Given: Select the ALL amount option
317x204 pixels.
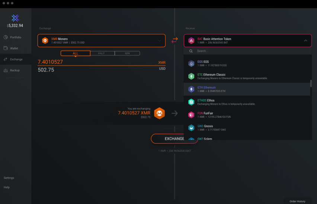Looking at the screenshot, I should [76, 54].
